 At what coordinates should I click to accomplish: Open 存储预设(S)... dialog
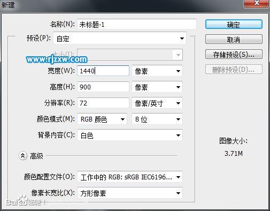tap(234, 54)
